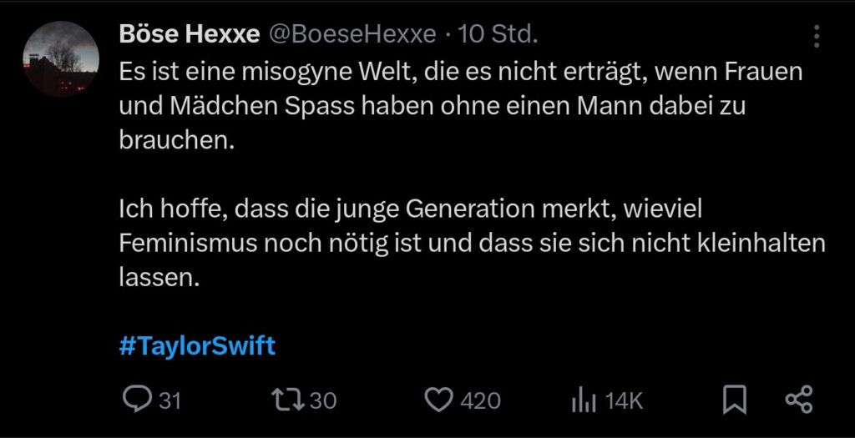Click the reply count 31
855x438 pixels.
point(169,401)
